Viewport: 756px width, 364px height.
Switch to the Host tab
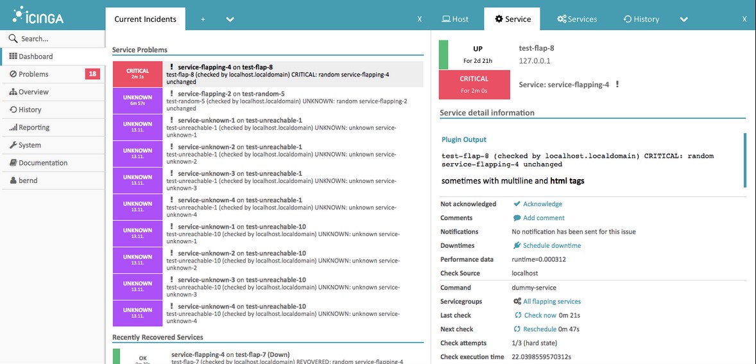455,19
